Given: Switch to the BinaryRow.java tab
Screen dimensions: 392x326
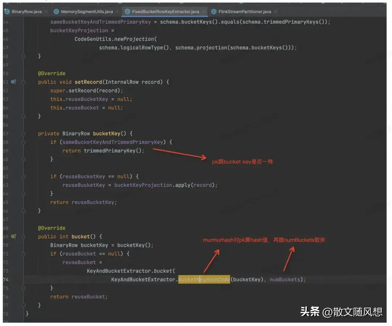Looking at the screenshot, I should pyautogui.click(x=26, y=12).
